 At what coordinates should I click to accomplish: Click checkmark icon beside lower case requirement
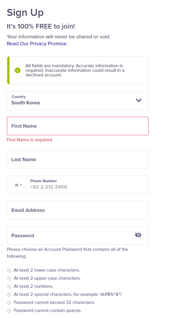(x=9, y=270)
